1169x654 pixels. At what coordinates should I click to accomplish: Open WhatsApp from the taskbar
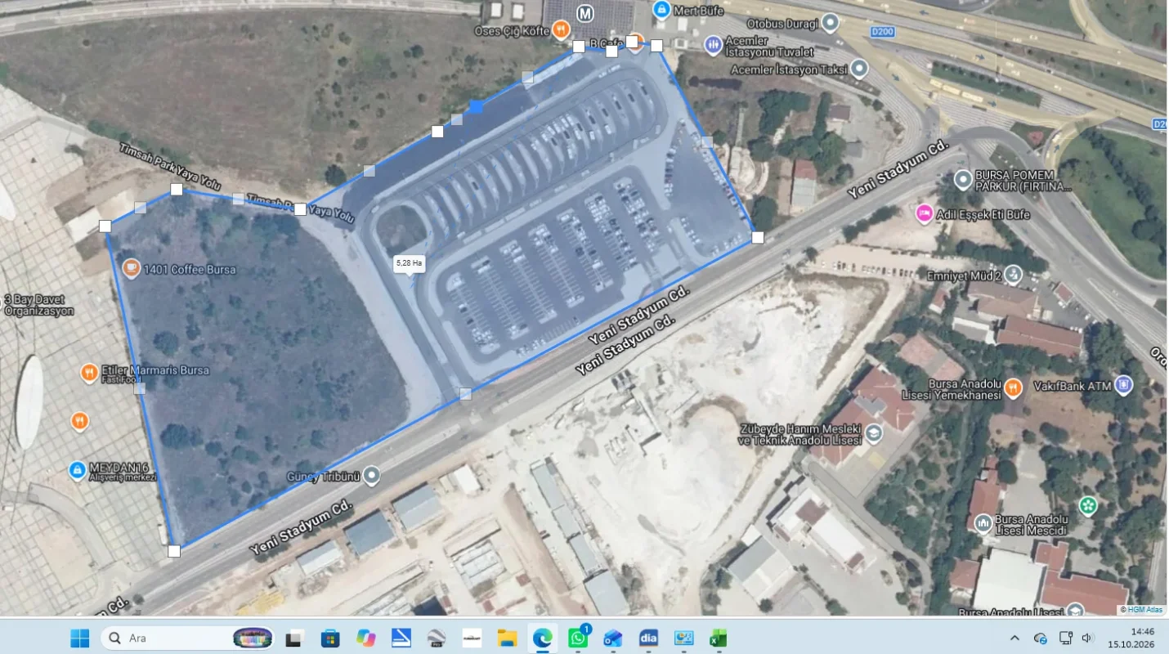click(x=579, y=638)
